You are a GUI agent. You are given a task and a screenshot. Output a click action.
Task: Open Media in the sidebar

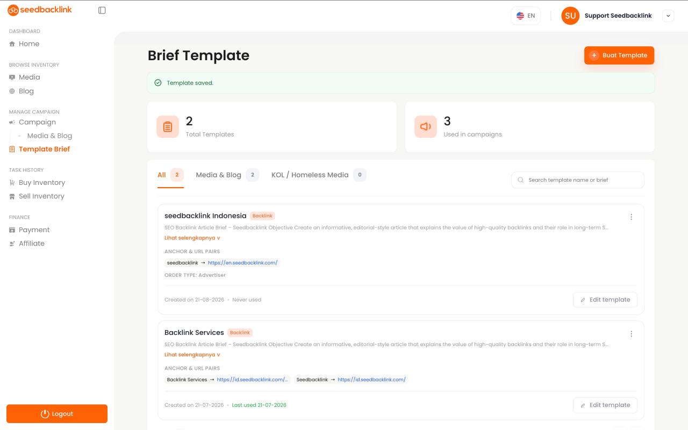coord(29,77)
